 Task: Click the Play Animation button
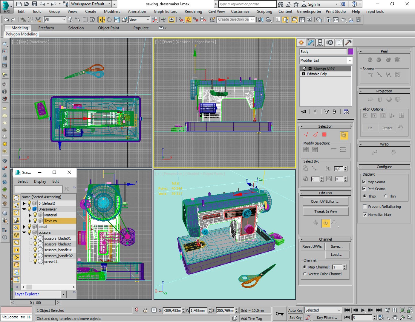point(363,310)
